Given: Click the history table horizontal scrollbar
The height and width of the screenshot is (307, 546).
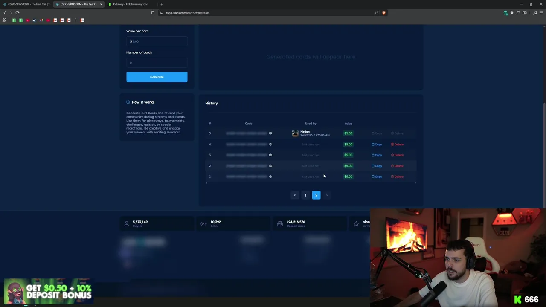Looking at the screenshot, I should coord(311,183).
